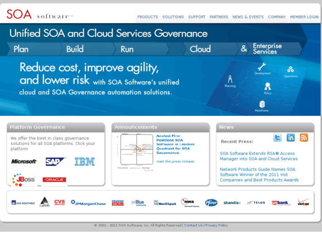Select the Enterprise Services banner tab
This screenshot has height=241, width=322.
(274, 49)
